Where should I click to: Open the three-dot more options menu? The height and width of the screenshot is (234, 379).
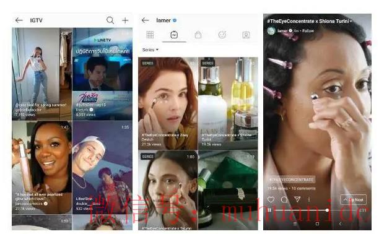[x=309, y=199]
